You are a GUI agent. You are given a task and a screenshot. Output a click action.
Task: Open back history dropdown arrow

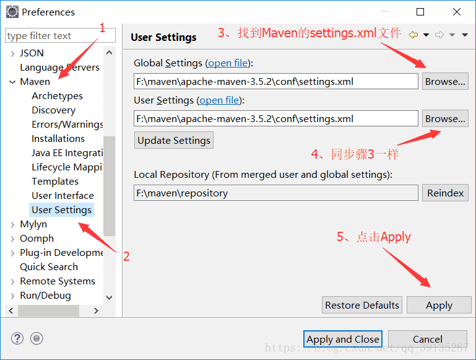click(x=426, y=35)
